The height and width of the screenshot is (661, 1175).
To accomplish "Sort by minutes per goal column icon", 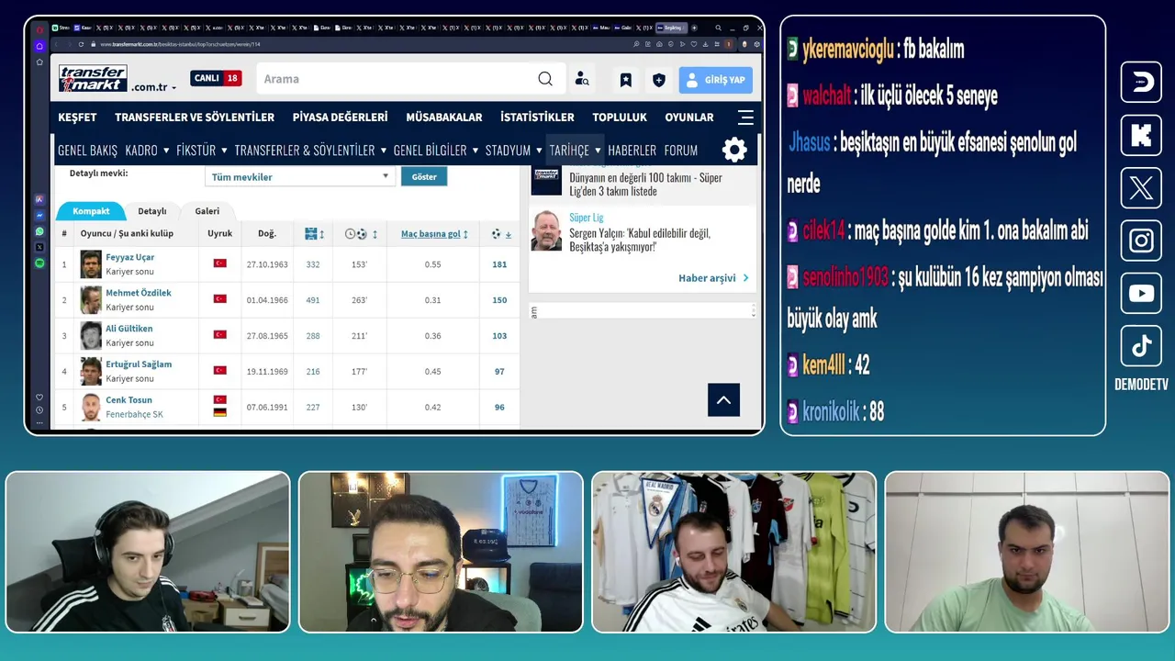I will coord(361,234).
